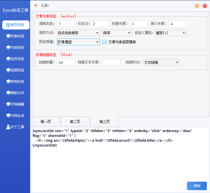The width and height of the screenshot is (210, 193).
Task: Open the 排序方式 dropdown showing 按点击数排序
Action: [79, 33]
